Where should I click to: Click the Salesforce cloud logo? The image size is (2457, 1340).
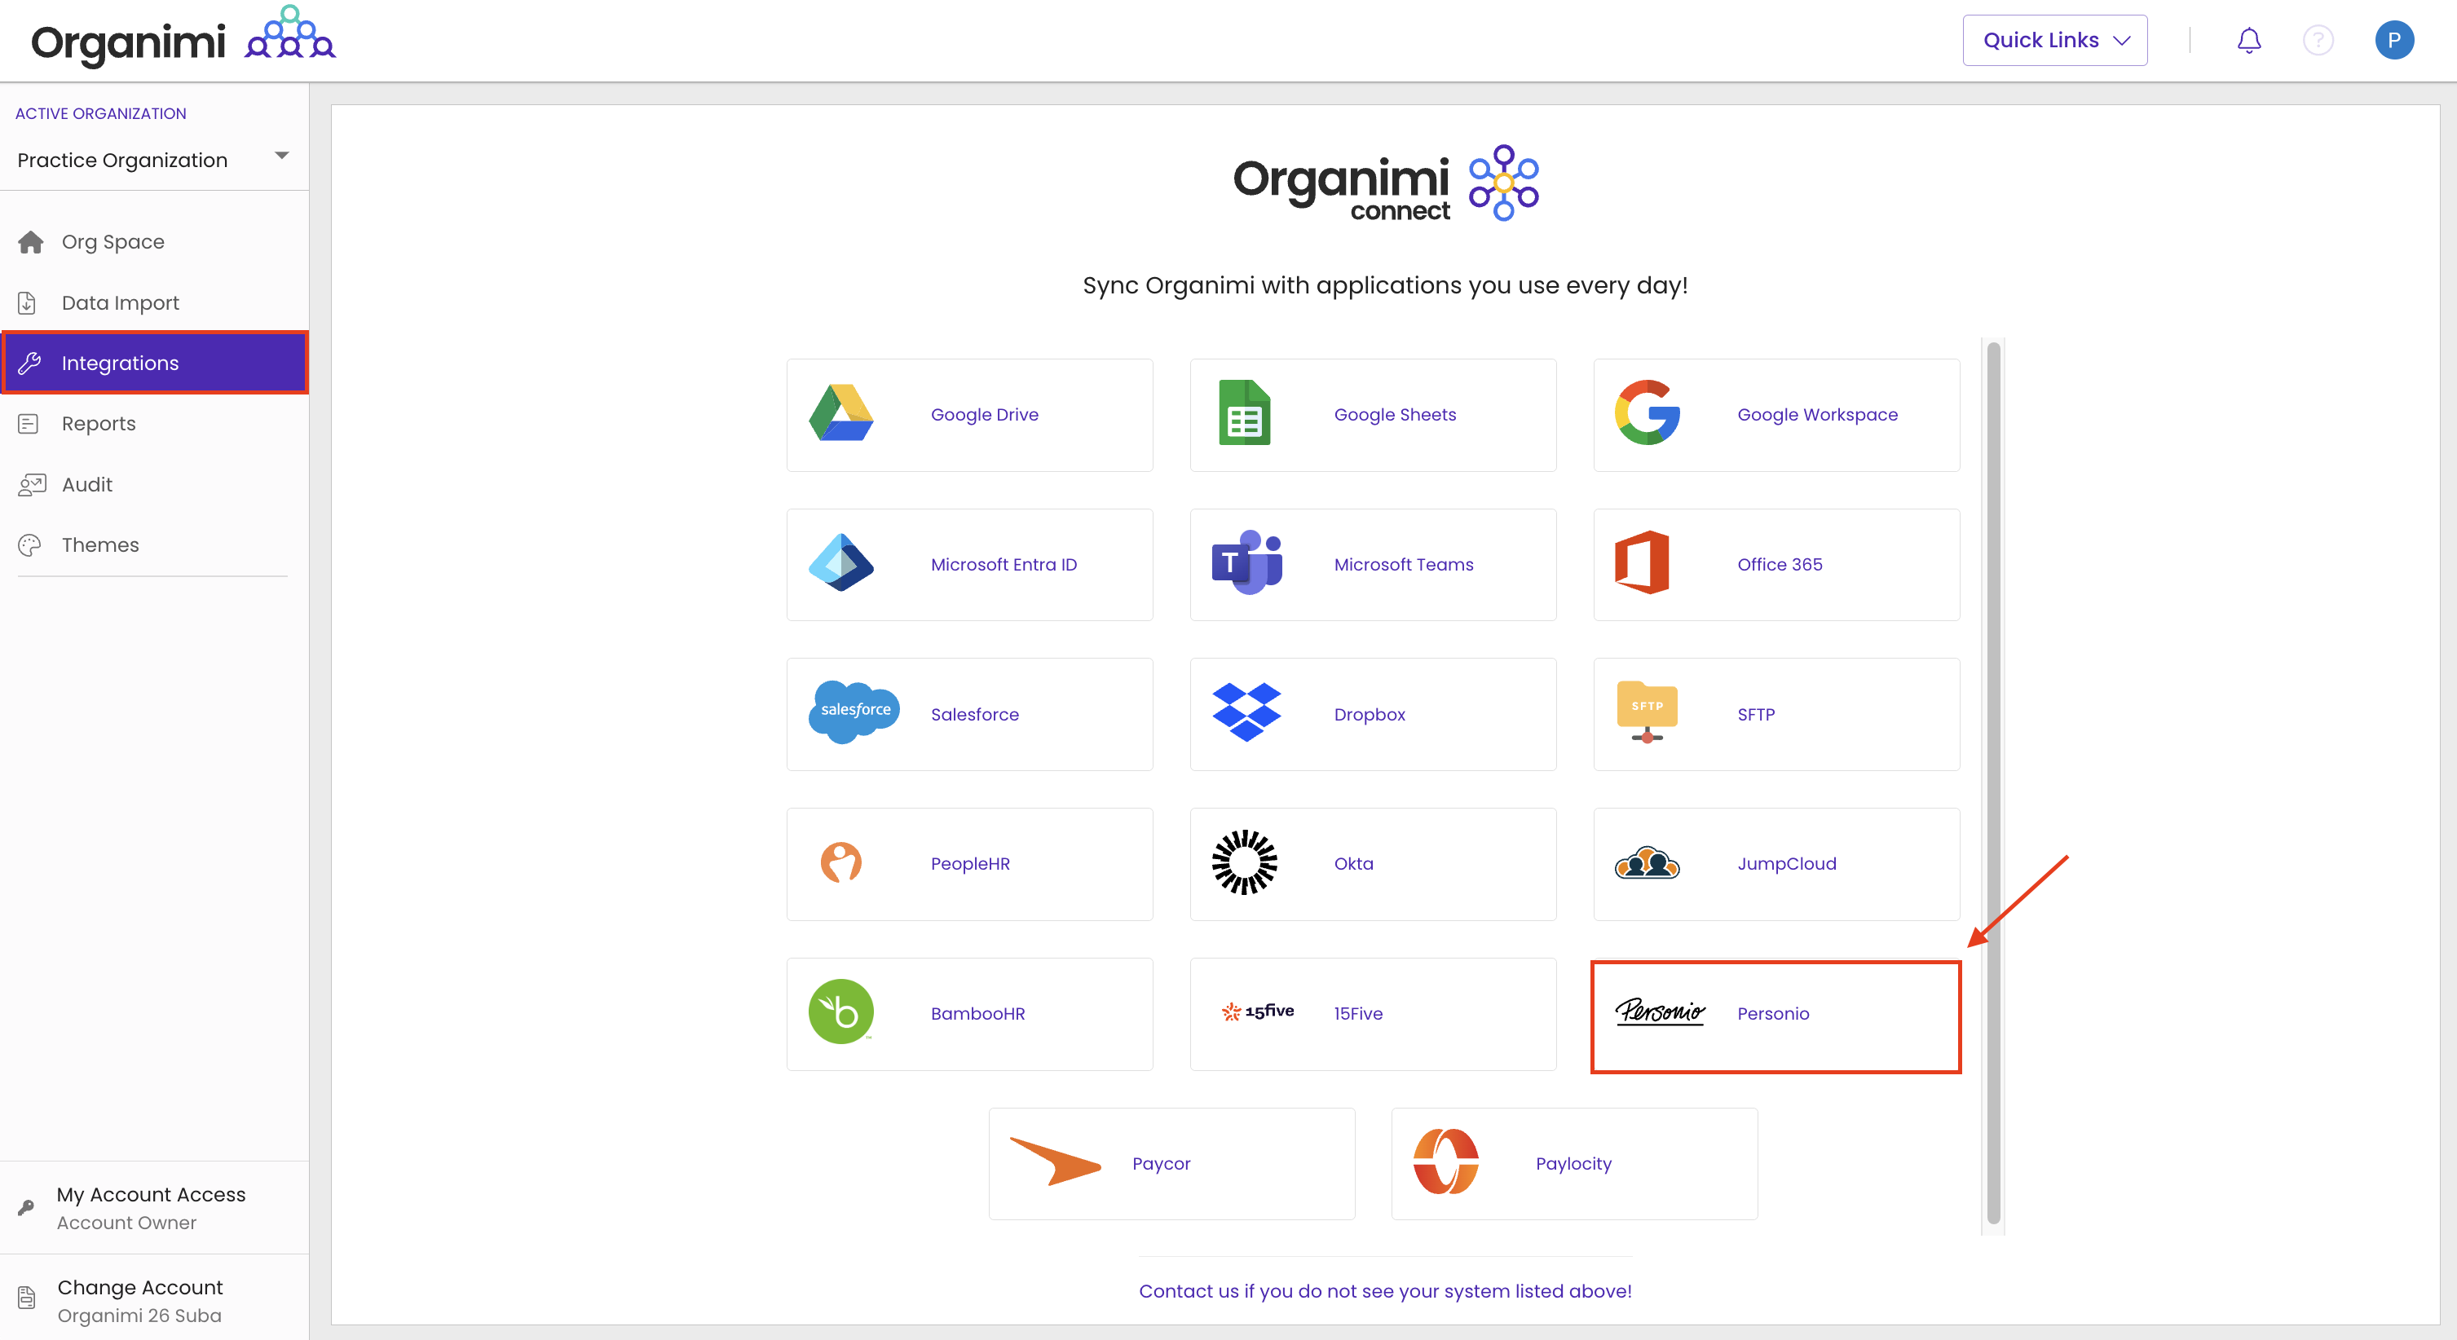854,712
